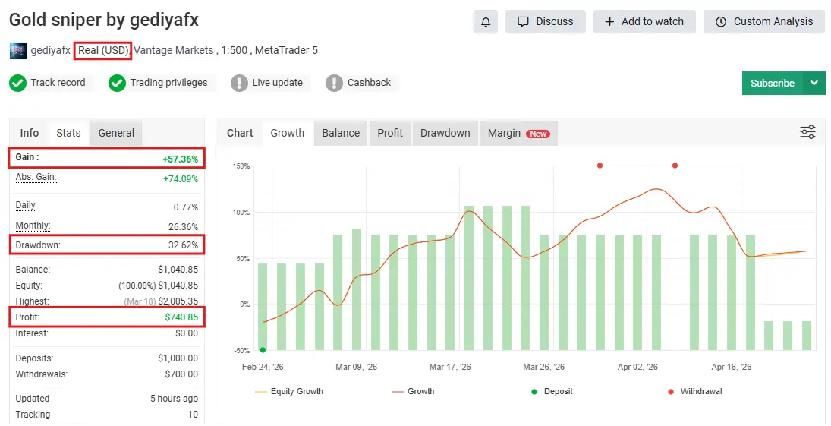Viewport: 831px width, 426px height.
Task: Toggle Deposit markers in chart legend
Action: (551, 391)
